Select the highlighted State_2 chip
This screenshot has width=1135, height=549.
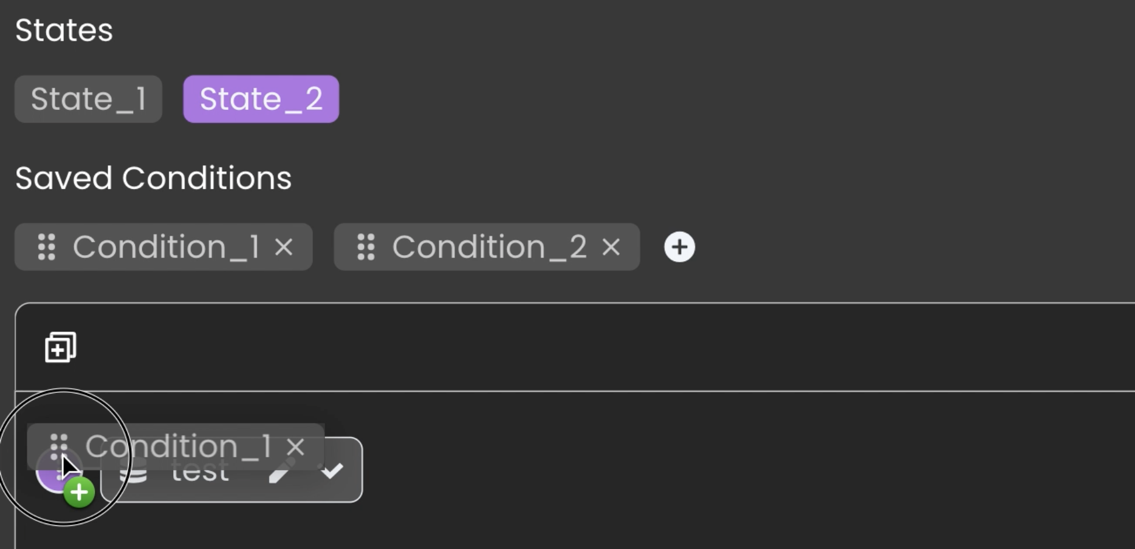pos(261,99)
